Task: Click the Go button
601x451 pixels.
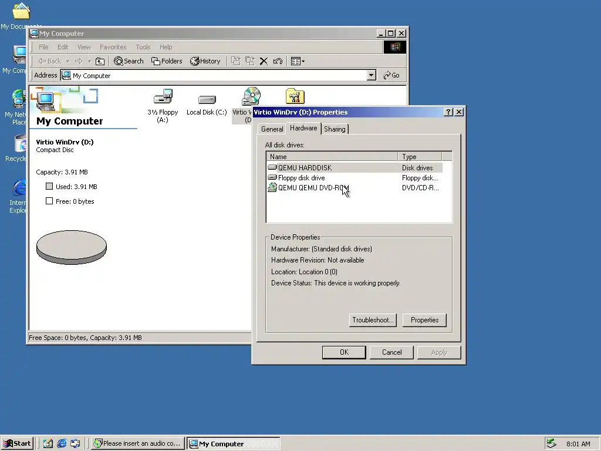Action: [391, 75]
